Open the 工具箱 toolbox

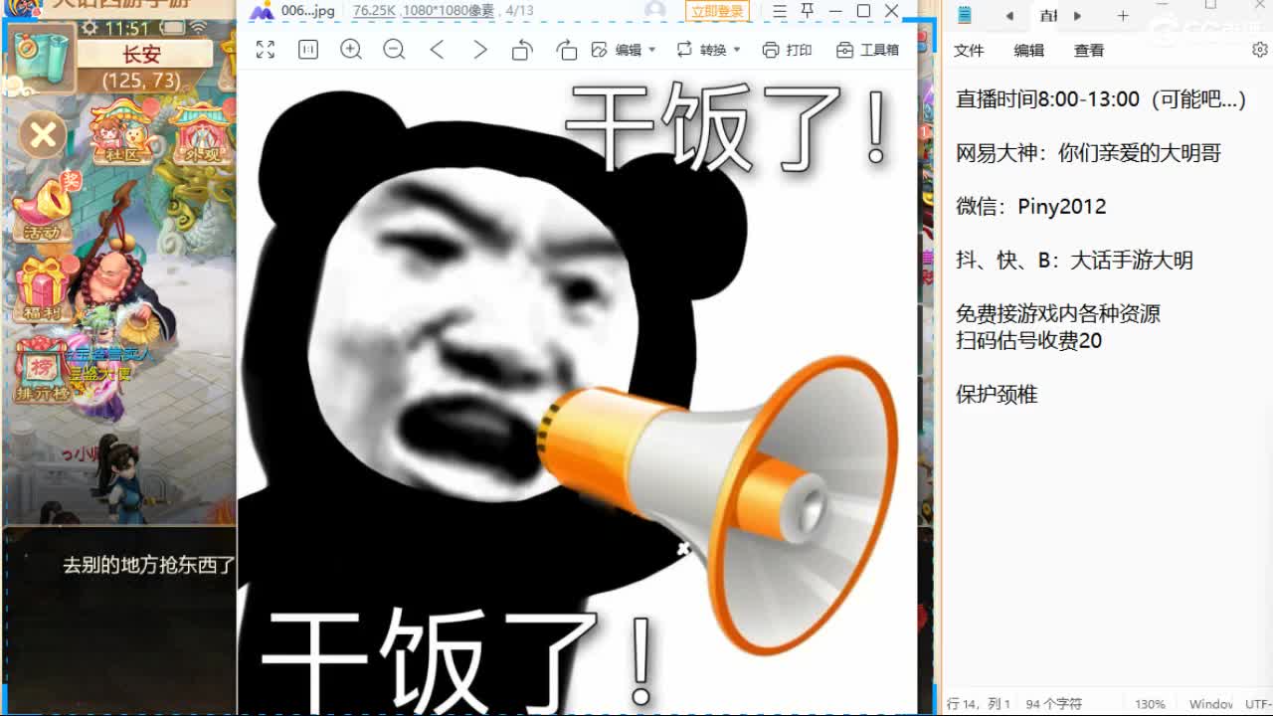coord(867,50)
